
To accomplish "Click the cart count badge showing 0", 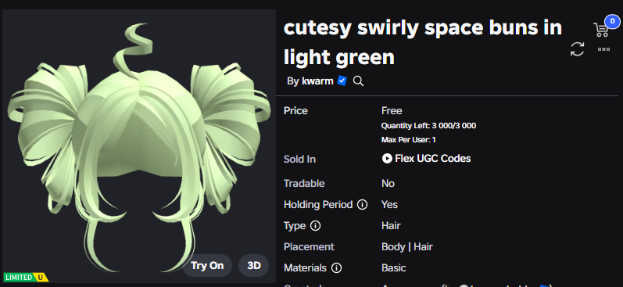I will 612,21.
